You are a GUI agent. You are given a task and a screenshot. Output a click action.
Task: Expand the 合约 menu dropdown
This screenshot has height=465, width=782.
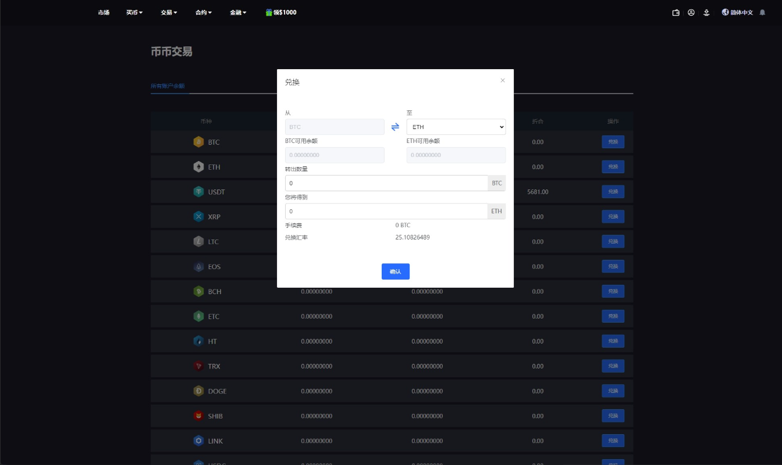204,12
